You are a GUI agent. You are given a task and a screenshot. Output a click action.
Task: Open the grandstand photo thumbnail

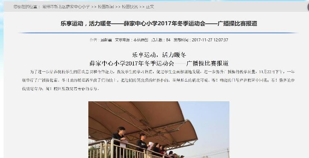coord(159,130)
